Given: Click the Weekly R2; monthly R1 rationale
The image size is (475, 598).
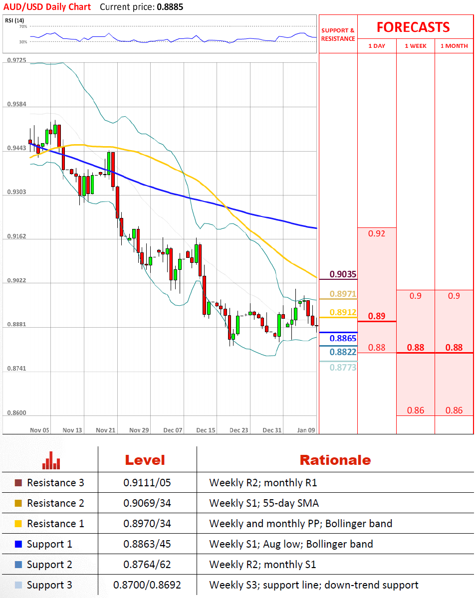Looking at the screenshot, I should pos(263,483).
